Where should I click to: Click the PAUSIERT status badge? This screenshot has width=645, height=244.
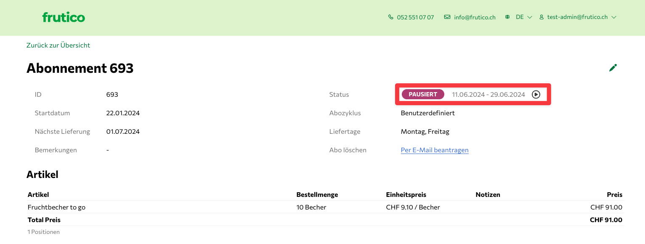point(423,95)
